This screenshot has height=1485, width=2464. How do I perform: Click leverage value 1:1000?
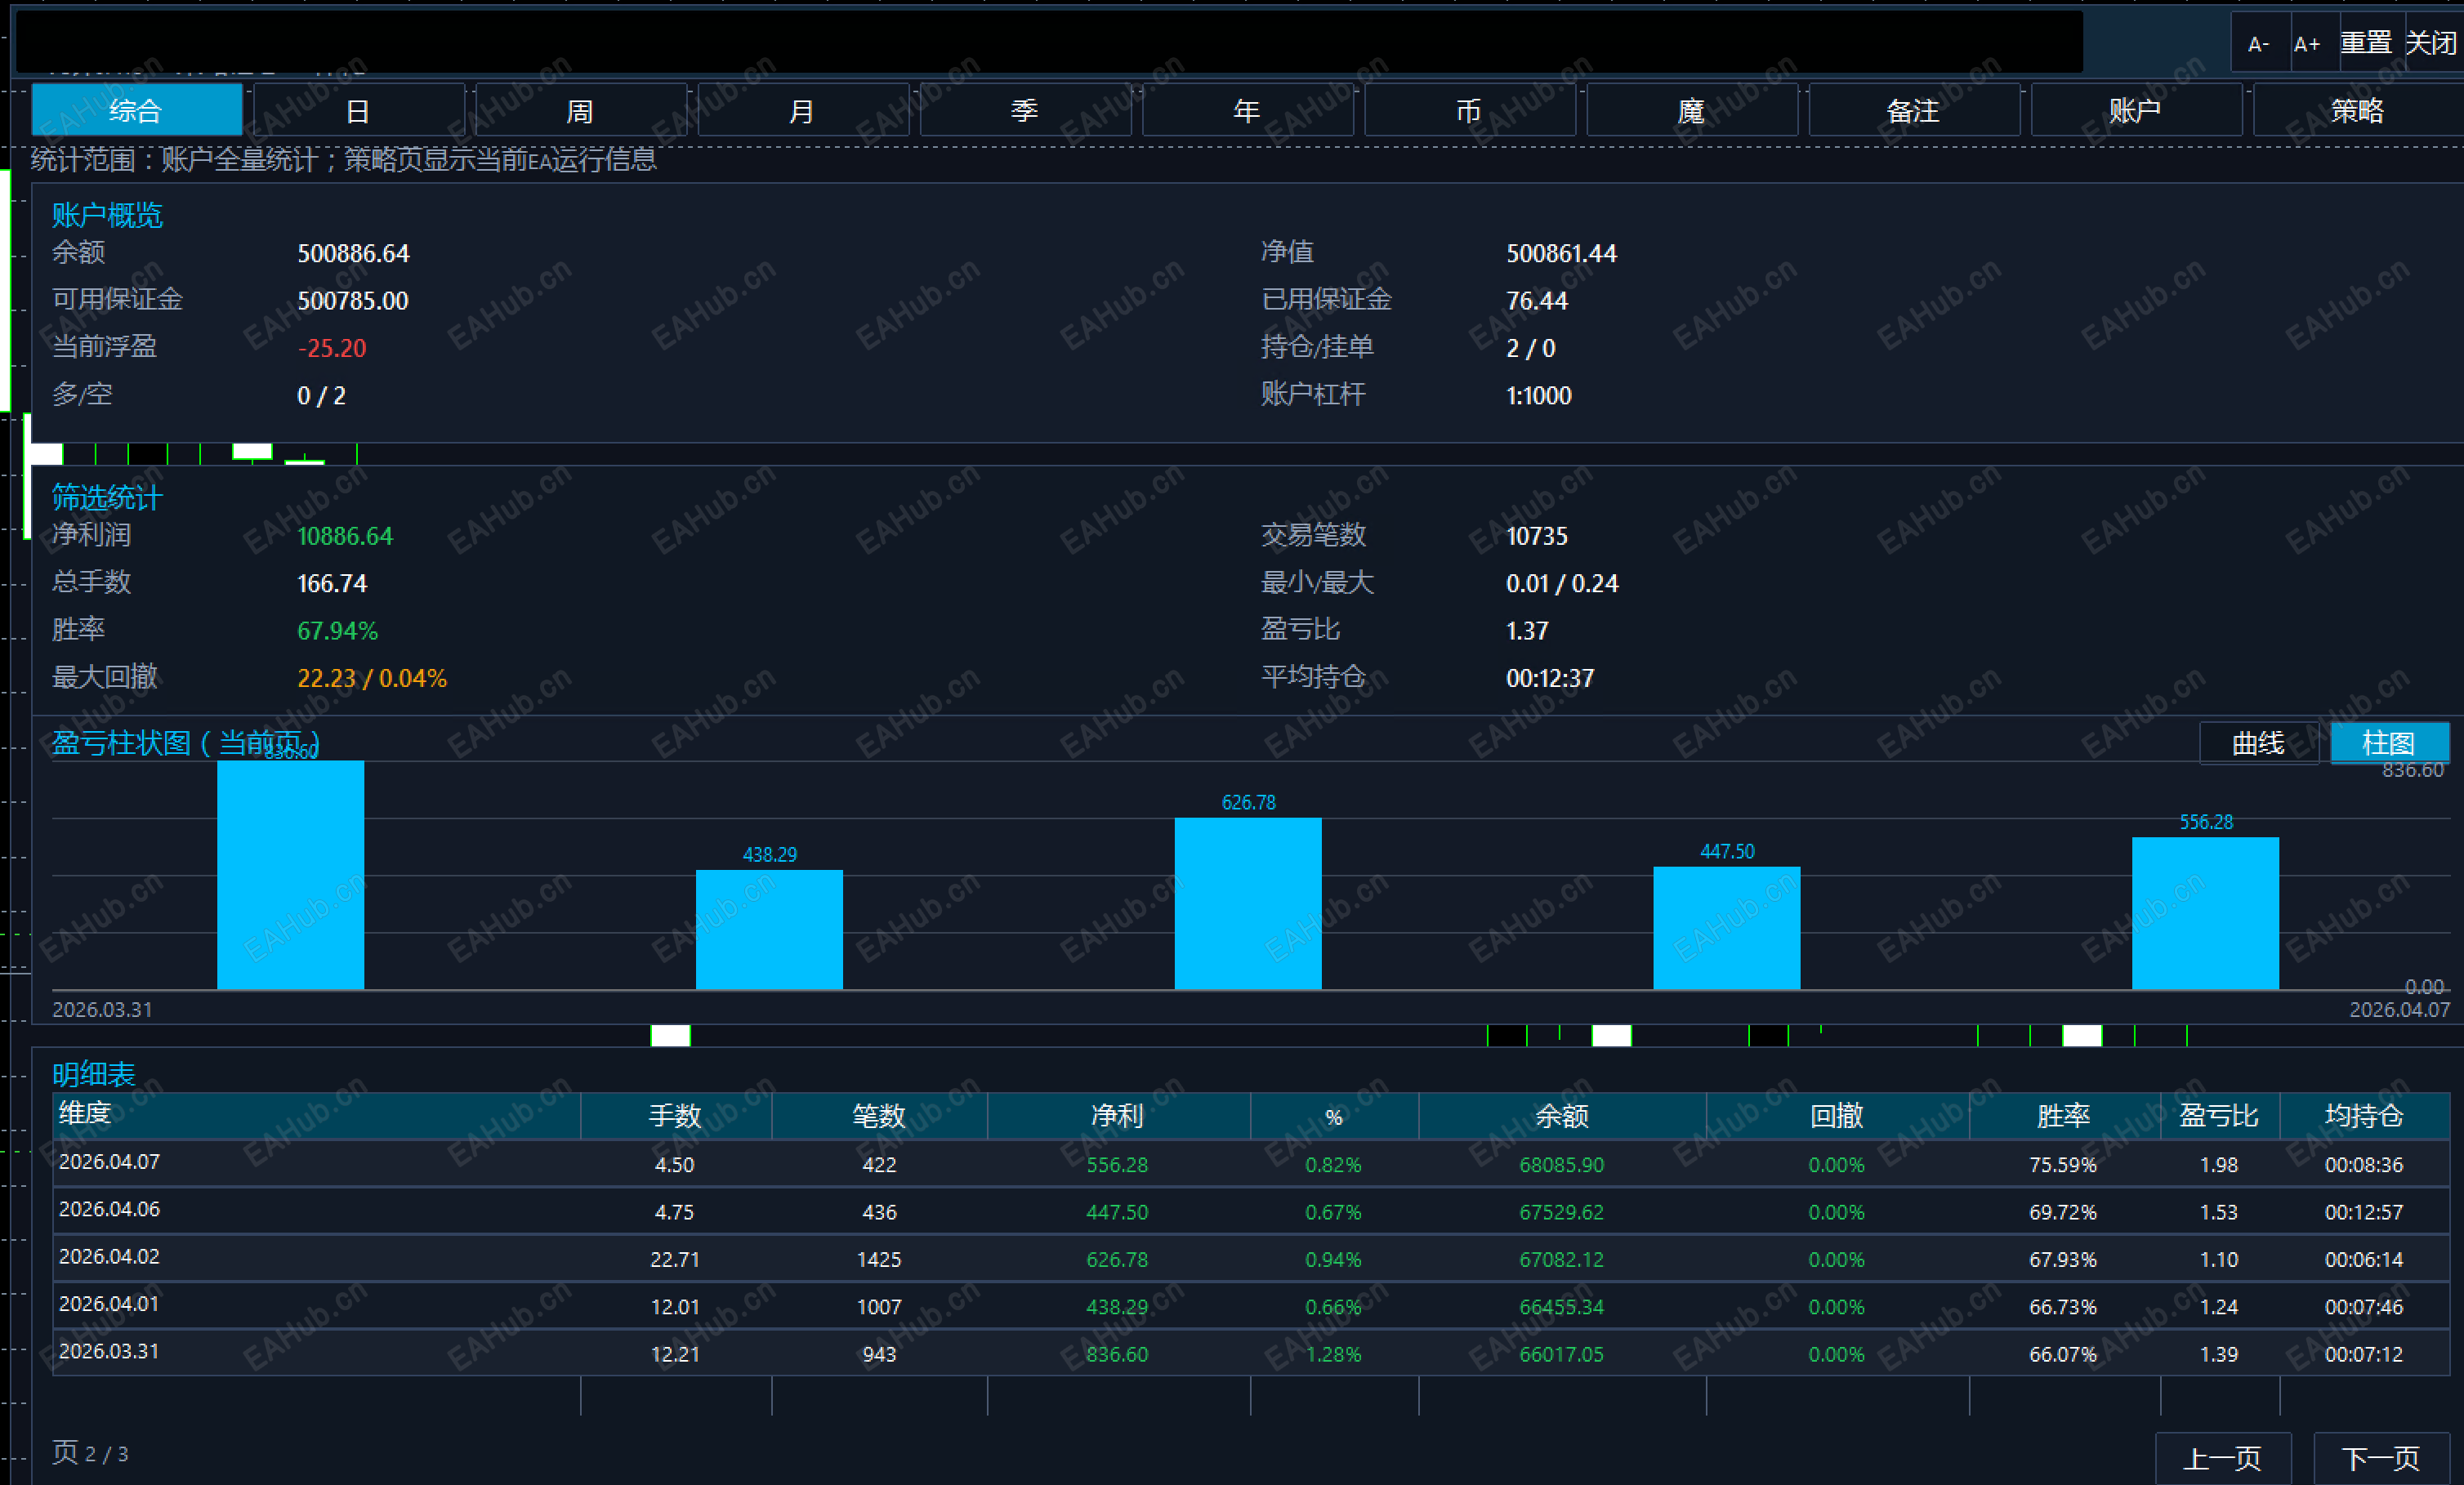tap(1539, 395)
